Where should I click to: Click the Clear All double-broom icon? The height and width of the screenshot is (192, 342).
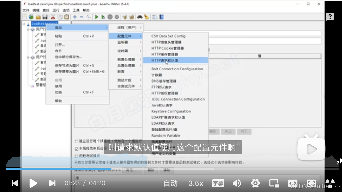(x=132, y=17)
